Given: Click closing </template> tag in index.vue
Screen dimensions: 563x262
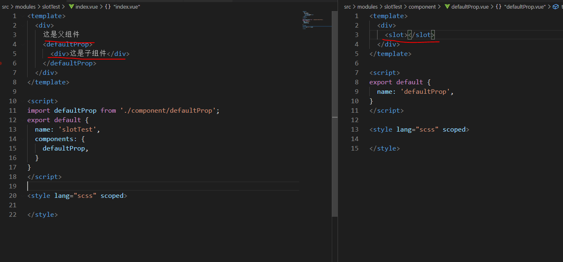Looking at the screenshot, I should pyautogui.click(x=48, y=82).
